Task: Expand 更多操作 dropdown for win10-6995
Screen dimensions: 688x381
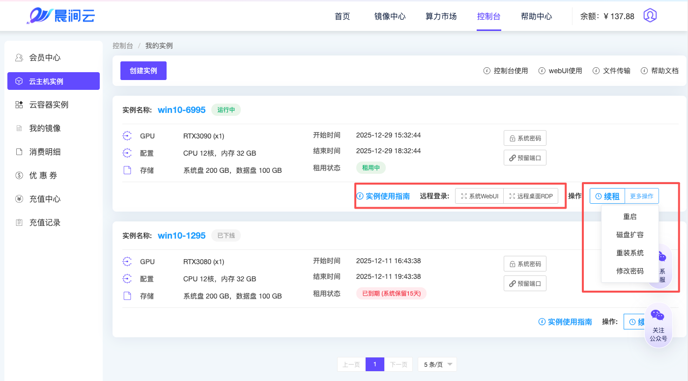Action: click(641, 196)
